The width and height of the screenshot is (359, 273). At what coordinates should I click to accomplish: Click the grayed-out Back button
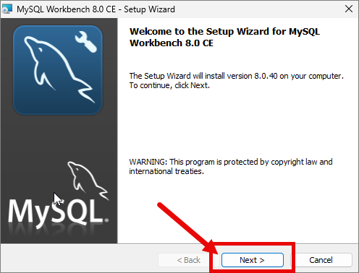coord(188,260)
